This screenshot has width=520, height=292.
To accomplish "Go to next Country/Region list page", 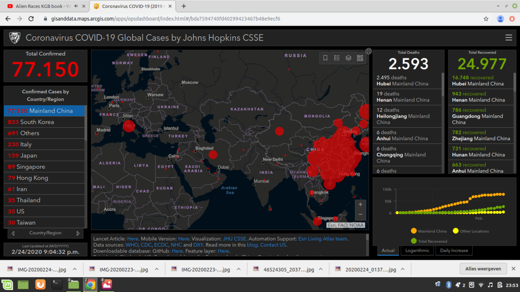I will tap(78, 233).
